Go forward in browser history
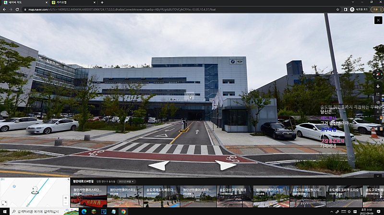 click(x=11, y=10)
